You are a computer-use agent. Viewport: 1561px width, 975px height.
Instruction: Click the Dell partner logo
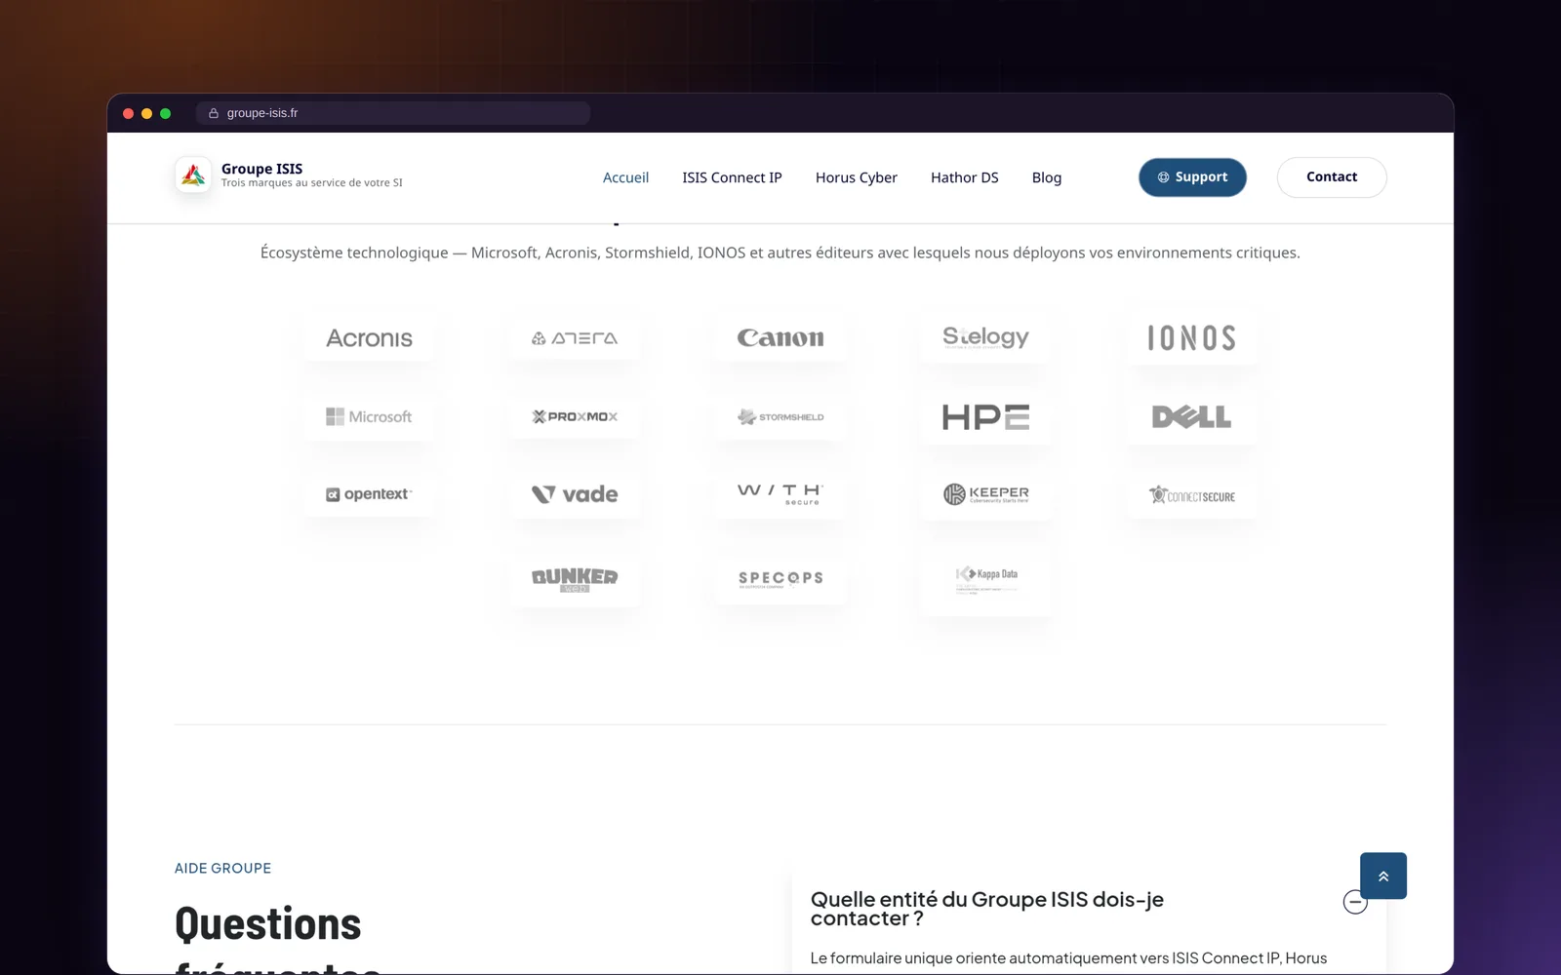coord(1191,417)
